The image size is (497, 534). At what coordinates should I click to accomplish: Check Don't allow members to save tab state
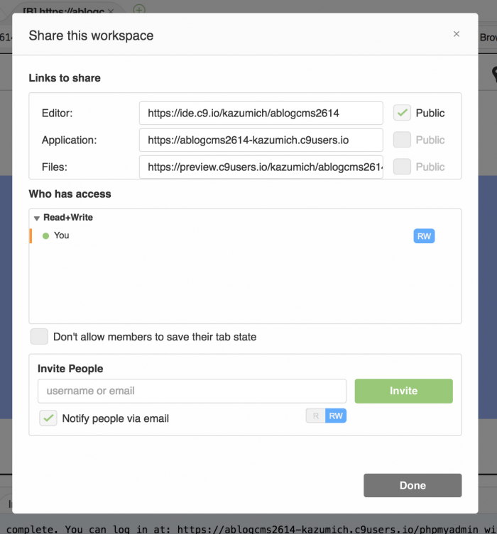point(39,336)
